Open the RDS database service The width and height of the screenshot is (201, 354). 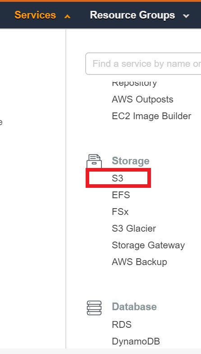click(x=122, y=324)
